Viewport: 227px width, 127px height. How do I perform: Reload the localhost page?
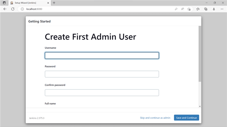point(13,9)
